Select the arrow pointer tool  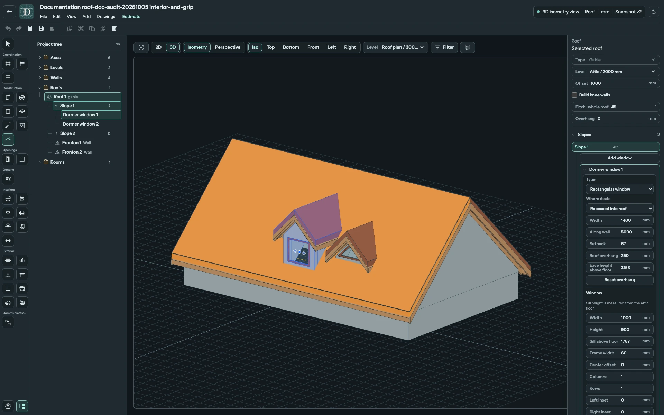[x=8, y=44]
